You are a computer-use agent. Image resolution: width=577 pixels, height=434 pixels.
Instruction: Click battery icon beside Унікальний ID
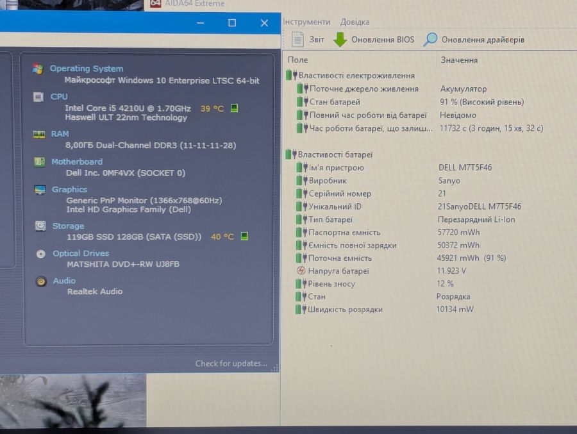(302, 206)
